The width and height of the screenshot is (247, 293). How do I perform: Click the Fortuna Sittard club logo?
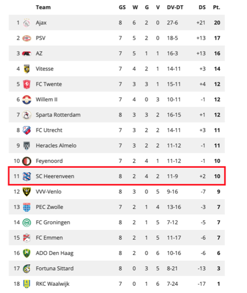click(27, 269)
